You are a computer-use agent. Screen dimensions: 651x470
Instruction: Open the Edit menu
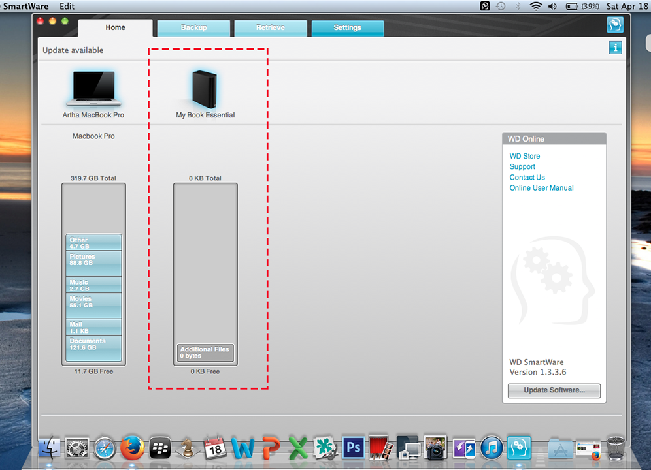coord(67,7)
